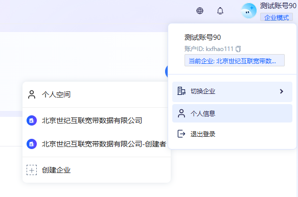Viewport: 298px width, 197px height.
Task: Click icon beside 北京世纪互联宽带数据有限公司-创建者
Action: pos(32,144)
